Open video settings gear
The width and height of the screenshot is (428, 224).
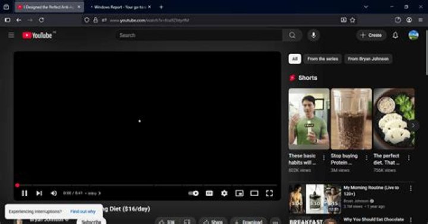tap(224, 193)
